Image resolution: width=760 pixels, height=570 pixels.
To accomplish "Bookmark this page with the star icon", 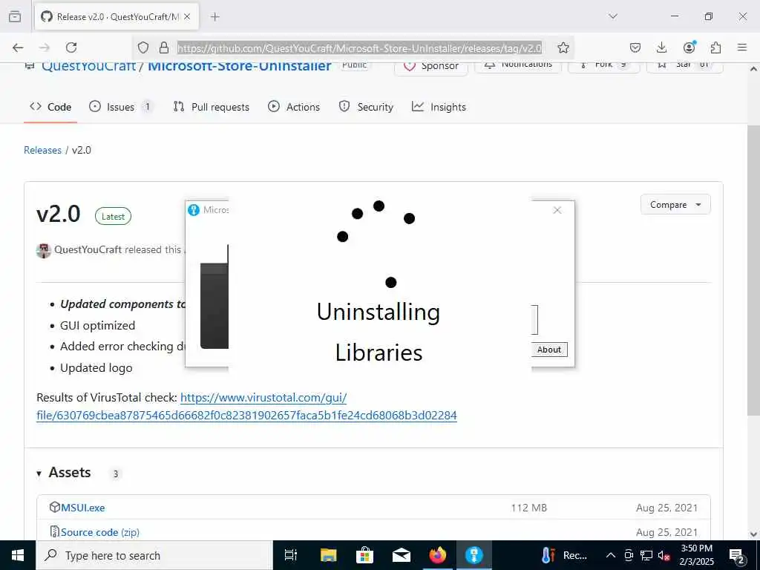I will pyautogui.click(x=563, y=47).
